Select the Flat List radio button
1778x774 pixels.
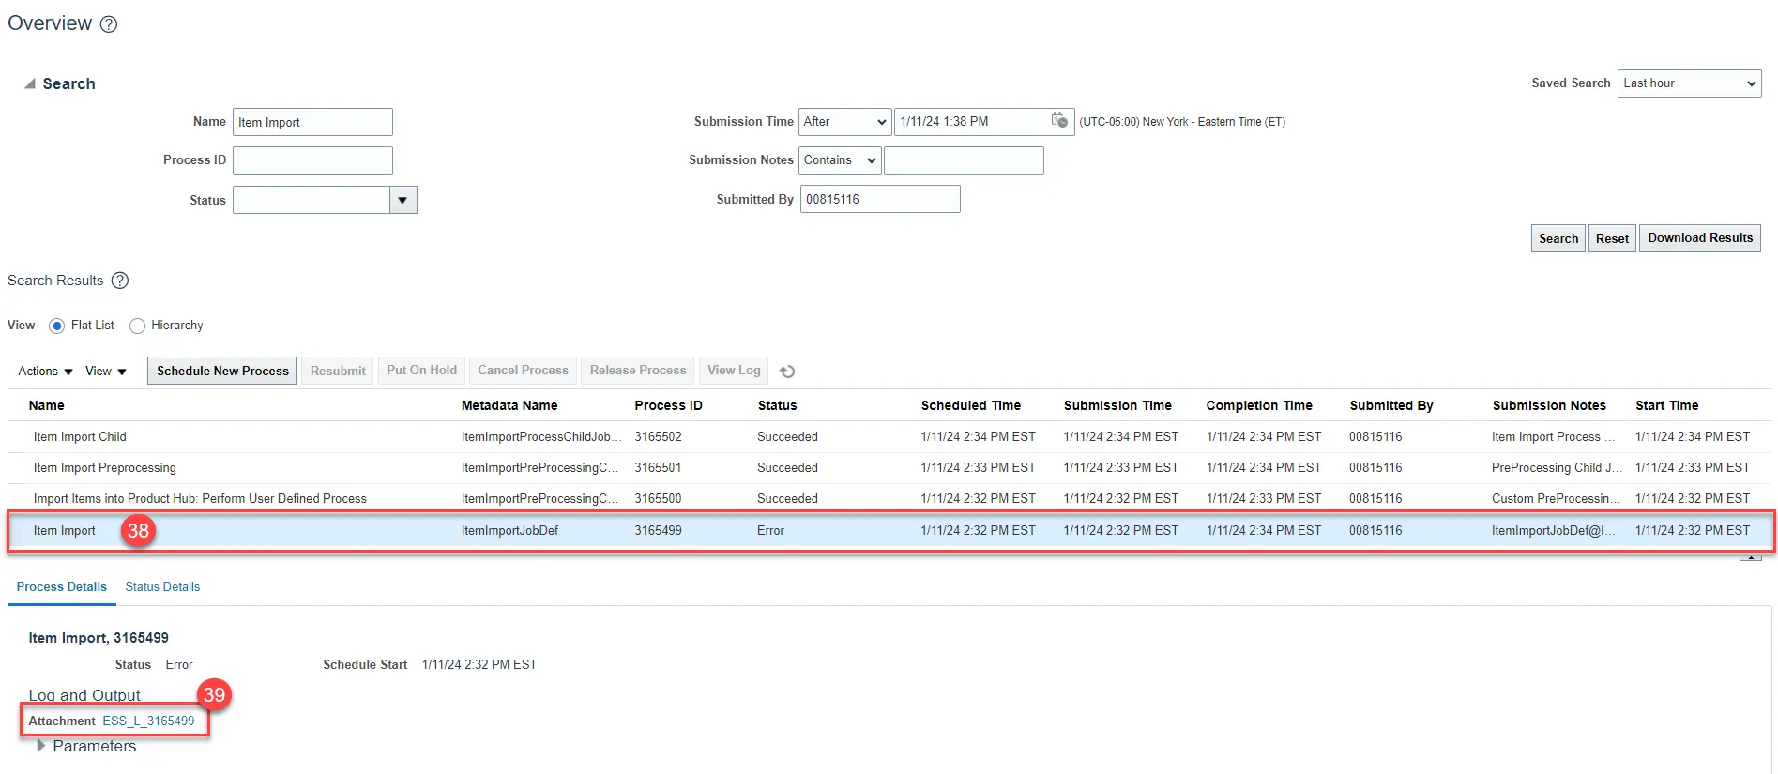[x=57, y=326]
